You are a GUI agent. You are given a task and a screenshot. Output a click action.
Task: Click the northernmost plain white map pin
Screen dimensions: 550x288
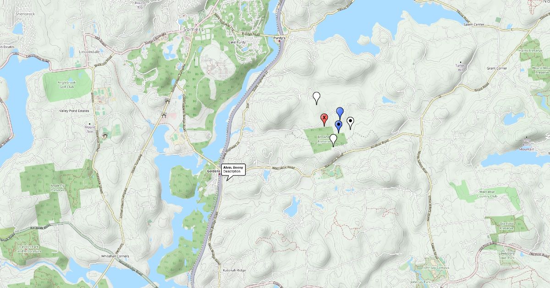(x=317, y=98)
